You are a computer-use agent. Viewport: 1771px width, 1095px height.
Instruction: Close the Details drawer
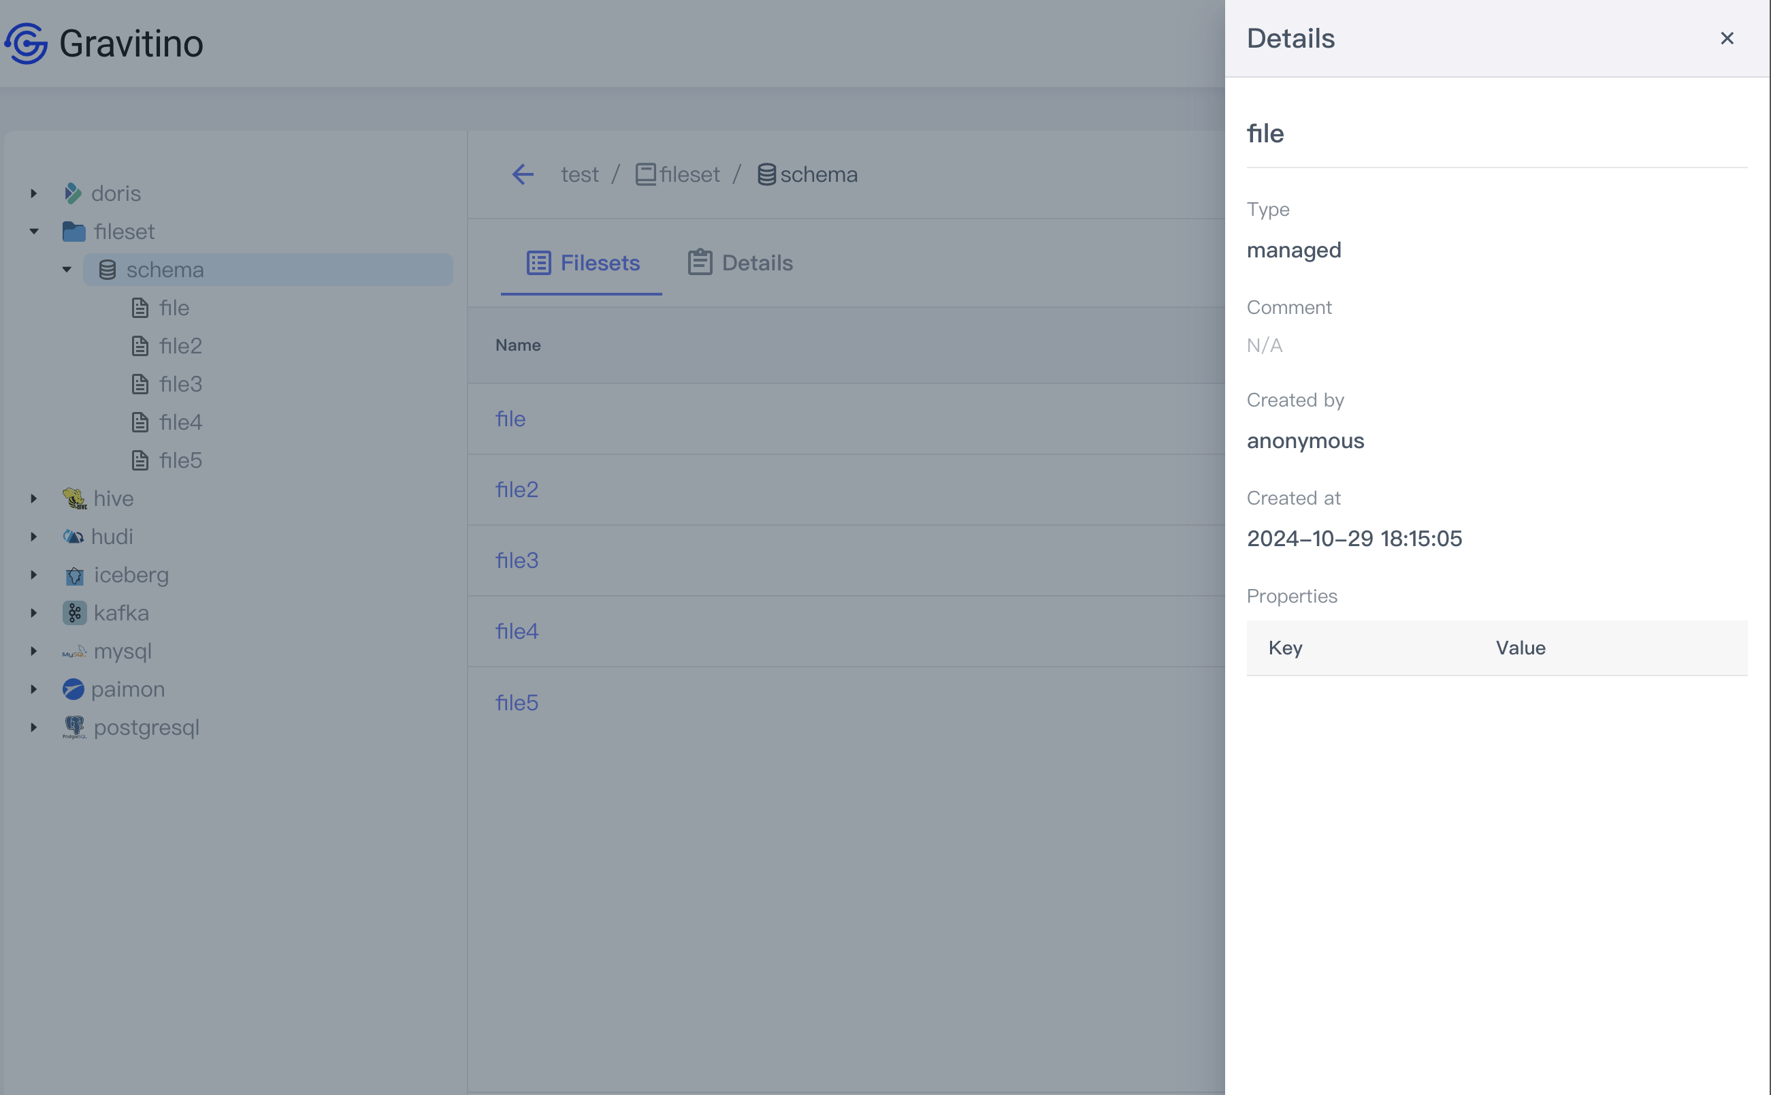(1727, 38)
